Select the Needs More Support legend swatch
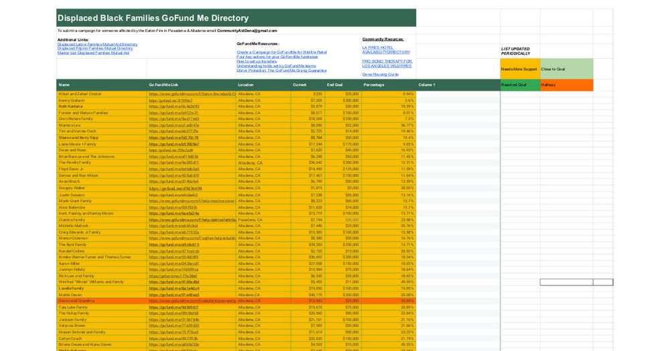Image resolution: width=670 pixels, height=351 pixels. (x=520, y=69)
